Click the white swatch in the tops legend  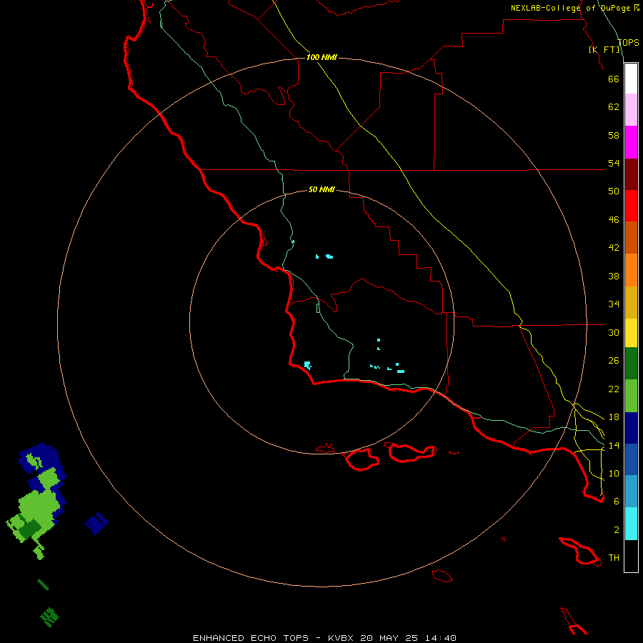(x=631, y=79)
